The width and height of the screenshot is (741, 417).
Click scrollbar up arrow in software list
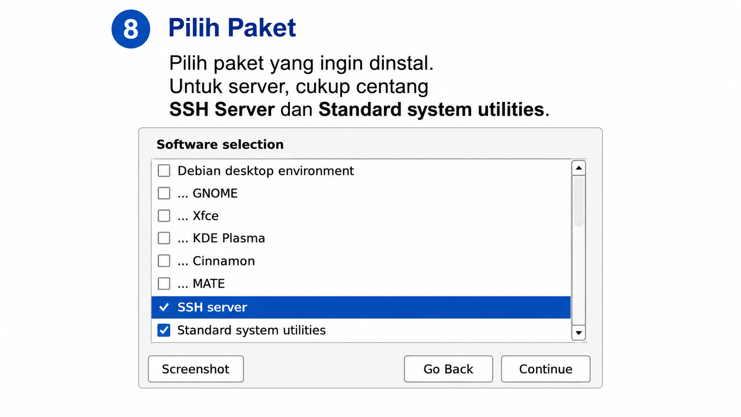tap(579, 168)
